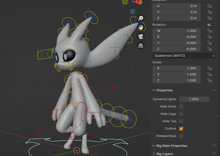Viewport: 220px width, 156px height.
Task: Grab the Rig Main Properties drag handle dots
Action: 214,146
